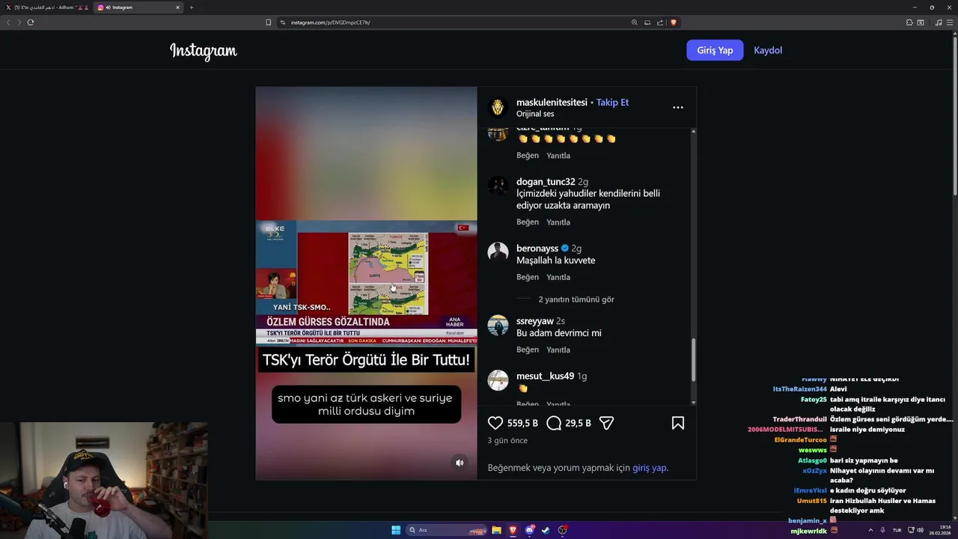Click the comments panel scrollbar thumb
The width and height of the screenshot is (958, 539).
pos(693,359)
